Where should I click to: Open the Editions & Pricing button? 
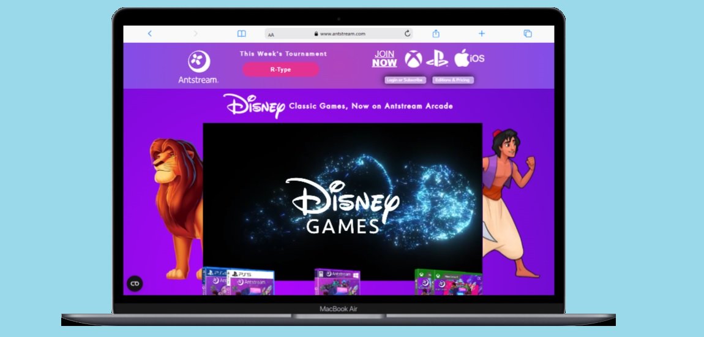[x=452, y=80]
